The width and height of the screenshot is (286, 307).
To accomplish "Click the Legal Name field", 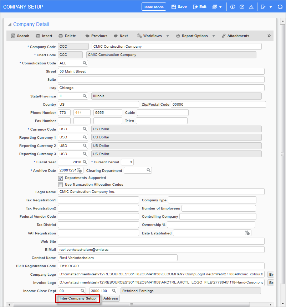I will tap(161, 191).
